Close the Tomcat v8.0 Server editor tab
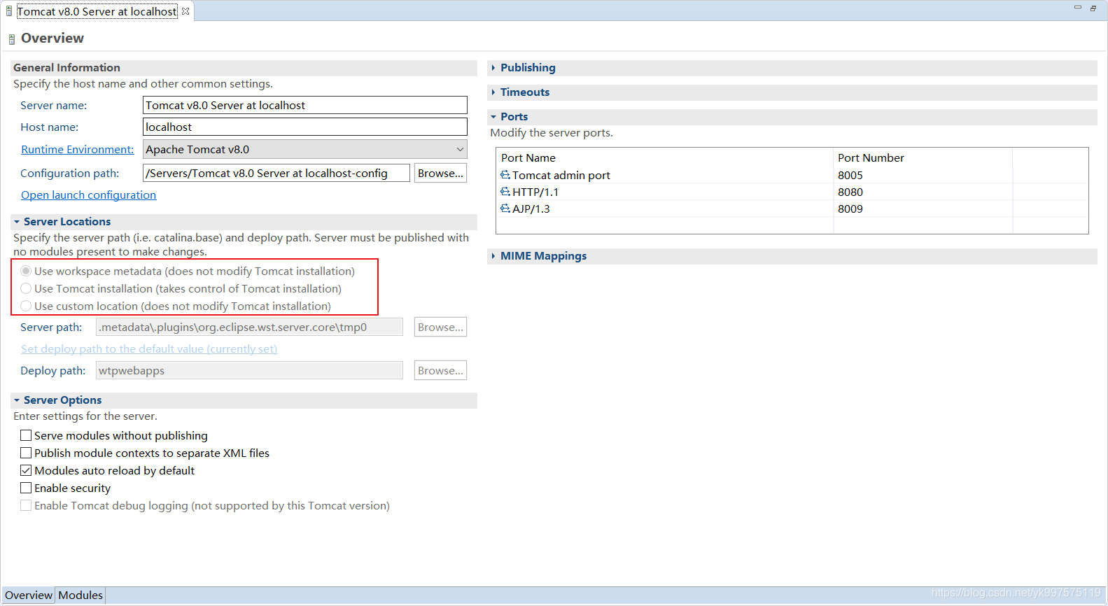This screenshot has width=1108, height=606. click(185, 11)
